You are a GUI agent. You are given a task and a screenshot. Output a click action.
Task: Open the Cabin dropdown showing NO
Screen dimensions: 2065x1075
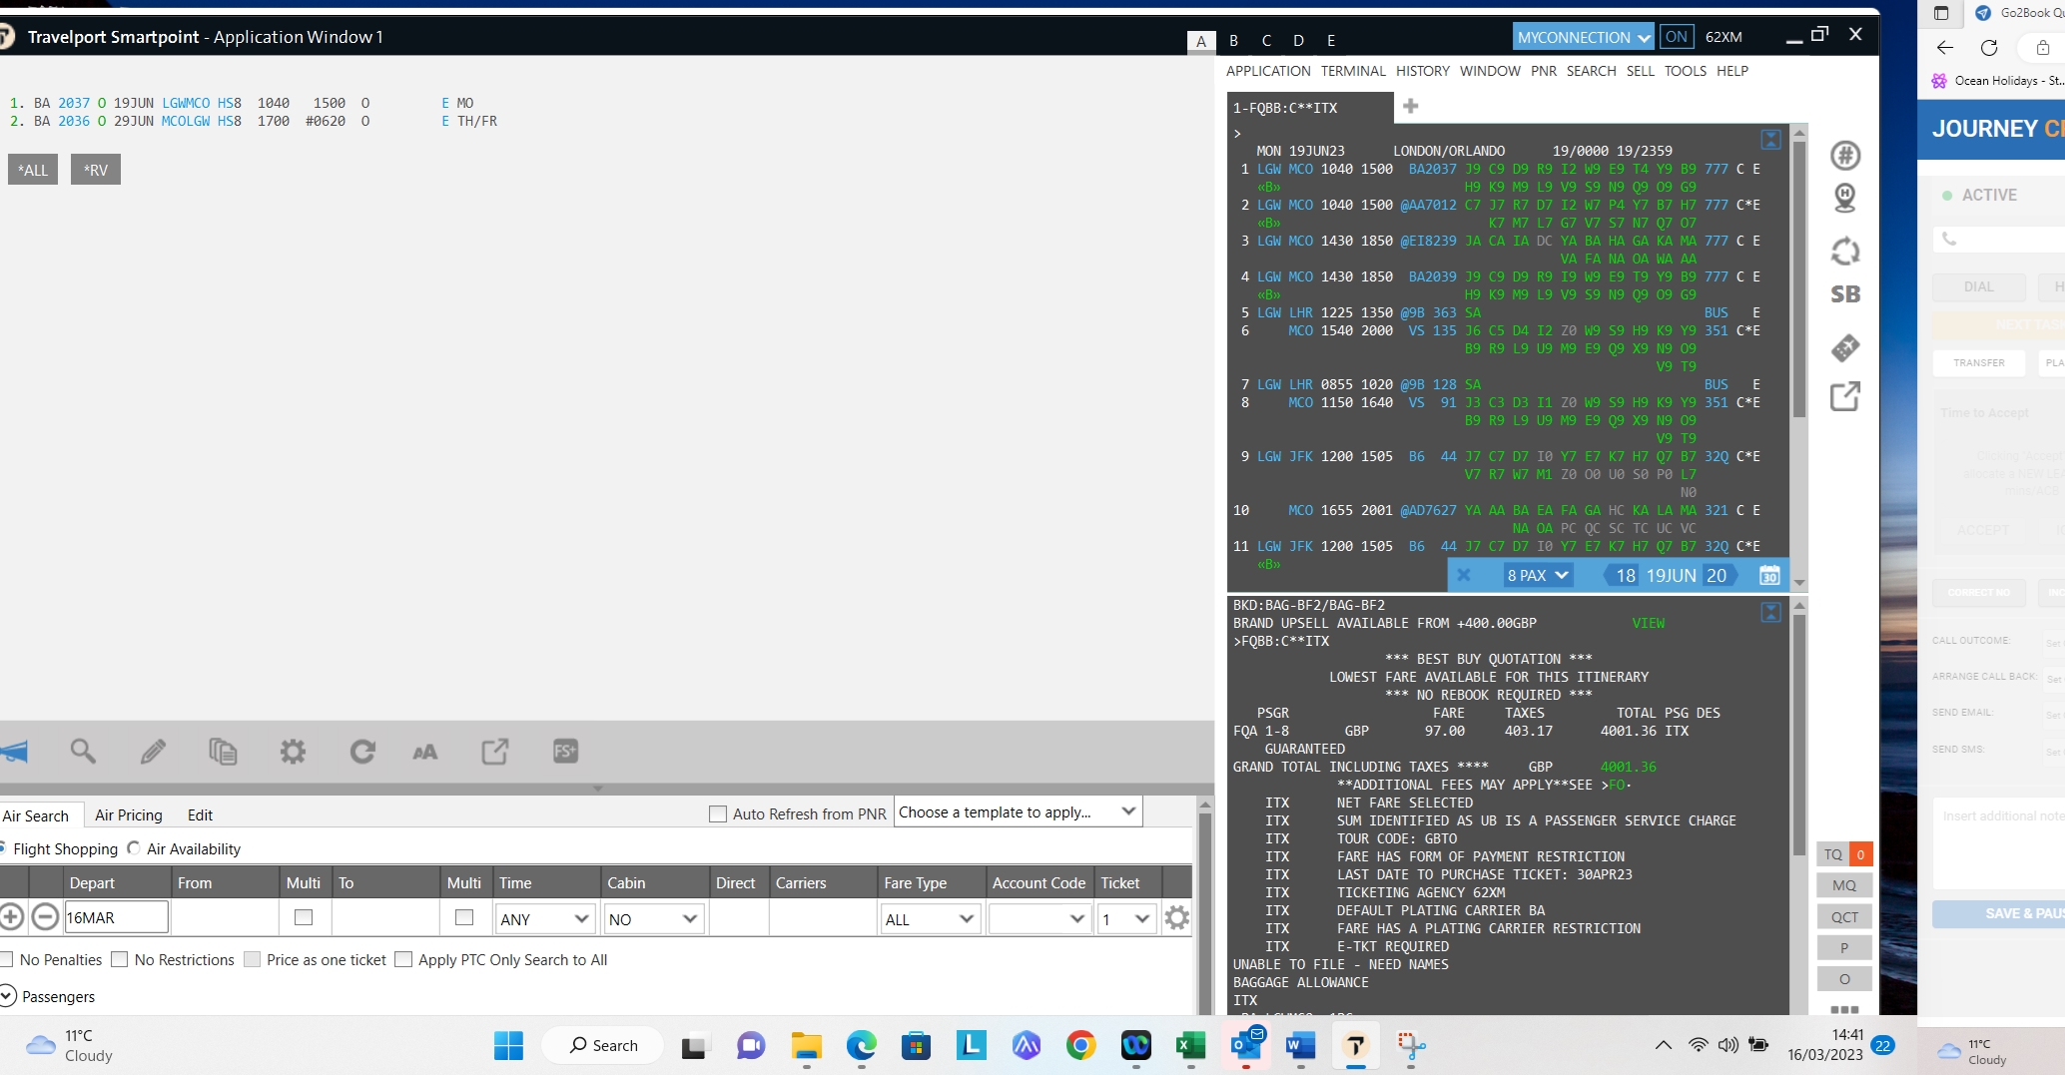pos(653,918)
